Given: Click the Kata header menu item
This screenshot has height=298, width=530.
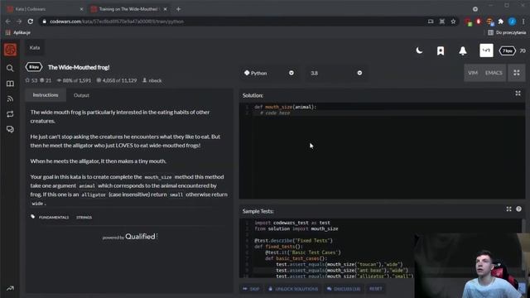Looking at the screenshot, I should tap(35, 48).
